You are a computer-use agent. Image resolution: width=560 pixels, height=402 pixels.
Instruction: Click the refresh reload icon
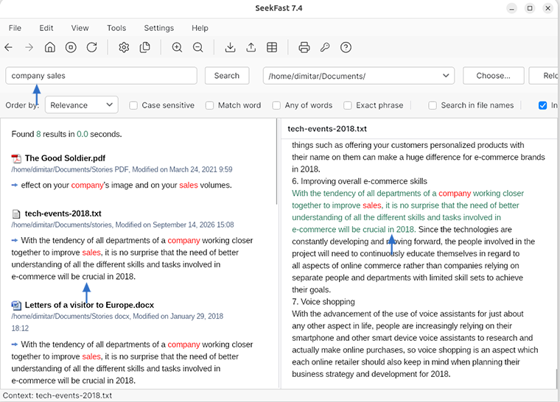(92, 47)
